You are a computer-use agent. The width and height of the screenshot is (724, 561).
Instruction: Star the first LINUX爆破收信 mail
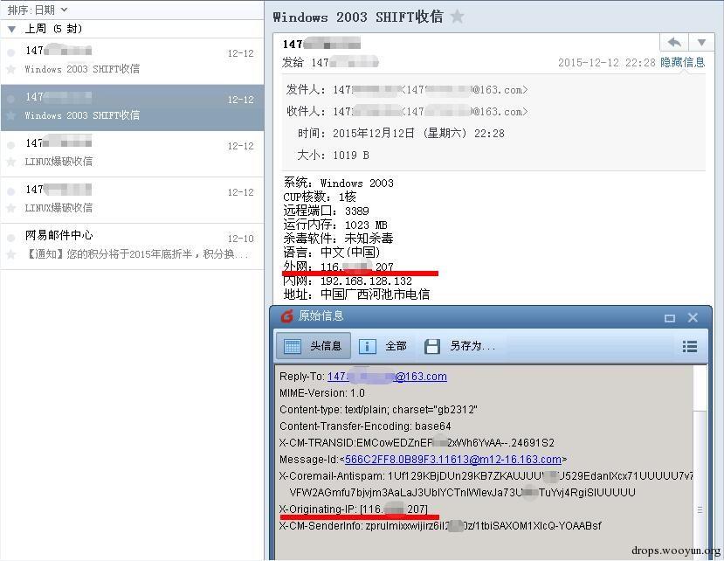pyautogui.click(x=11, y=162)
